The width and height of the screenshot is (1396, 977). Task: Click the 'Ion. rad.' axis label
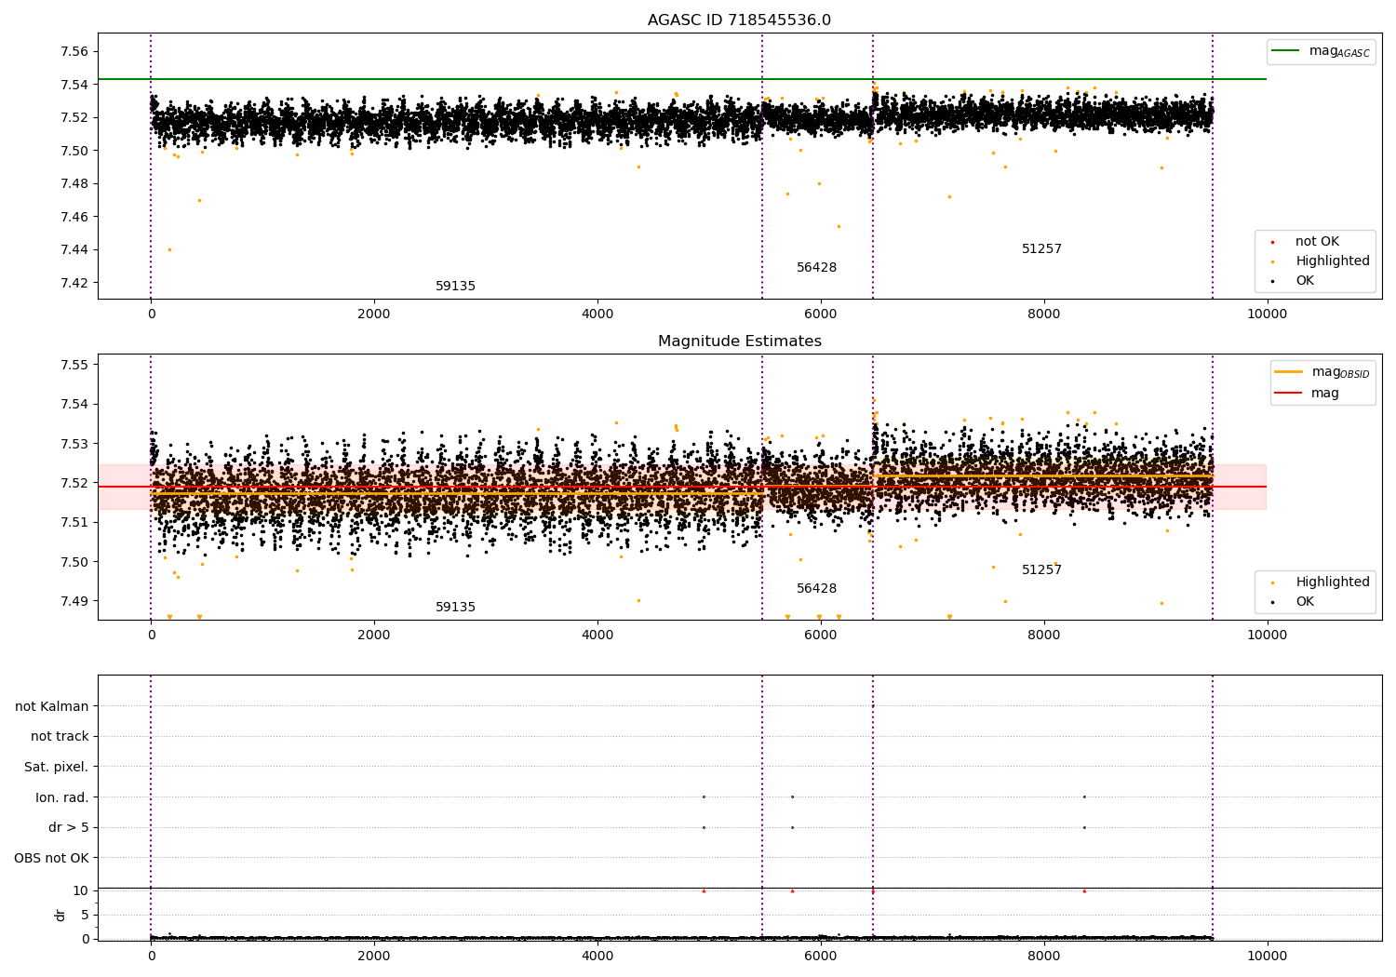(62, 798)
